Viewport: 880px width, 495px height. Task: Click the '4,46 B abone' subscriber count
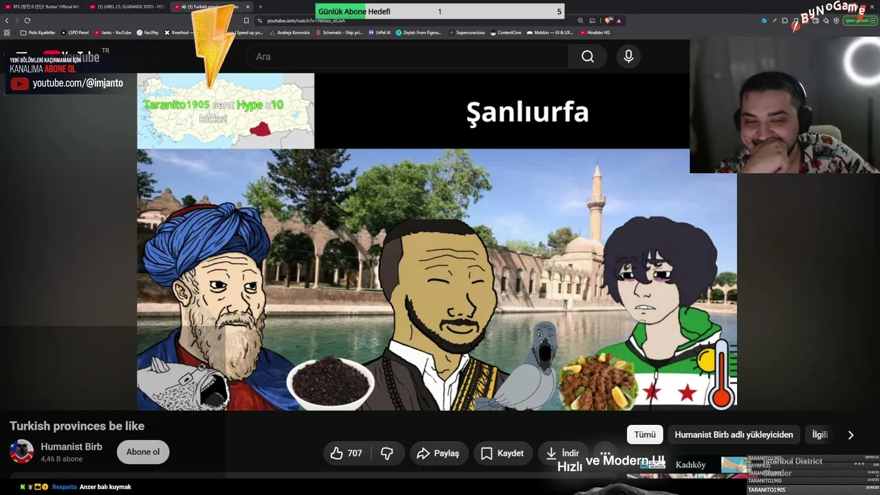(x=61, y=459)
